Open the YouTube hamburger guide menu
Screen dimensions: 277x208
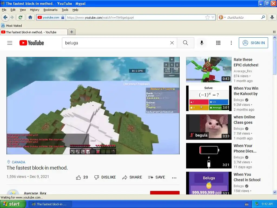(x=10, y=43)
